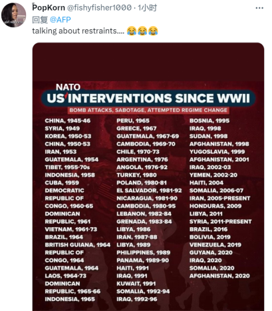Click the last laughing-crying emoji
This screenshot has height=311, width=272.
tap(153, 31)
